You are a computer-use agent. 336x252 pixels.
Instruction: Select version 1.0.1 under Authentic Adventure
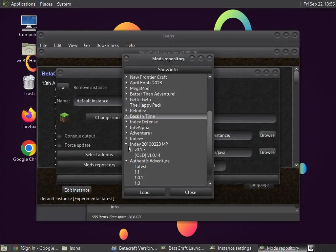point(139,178)
